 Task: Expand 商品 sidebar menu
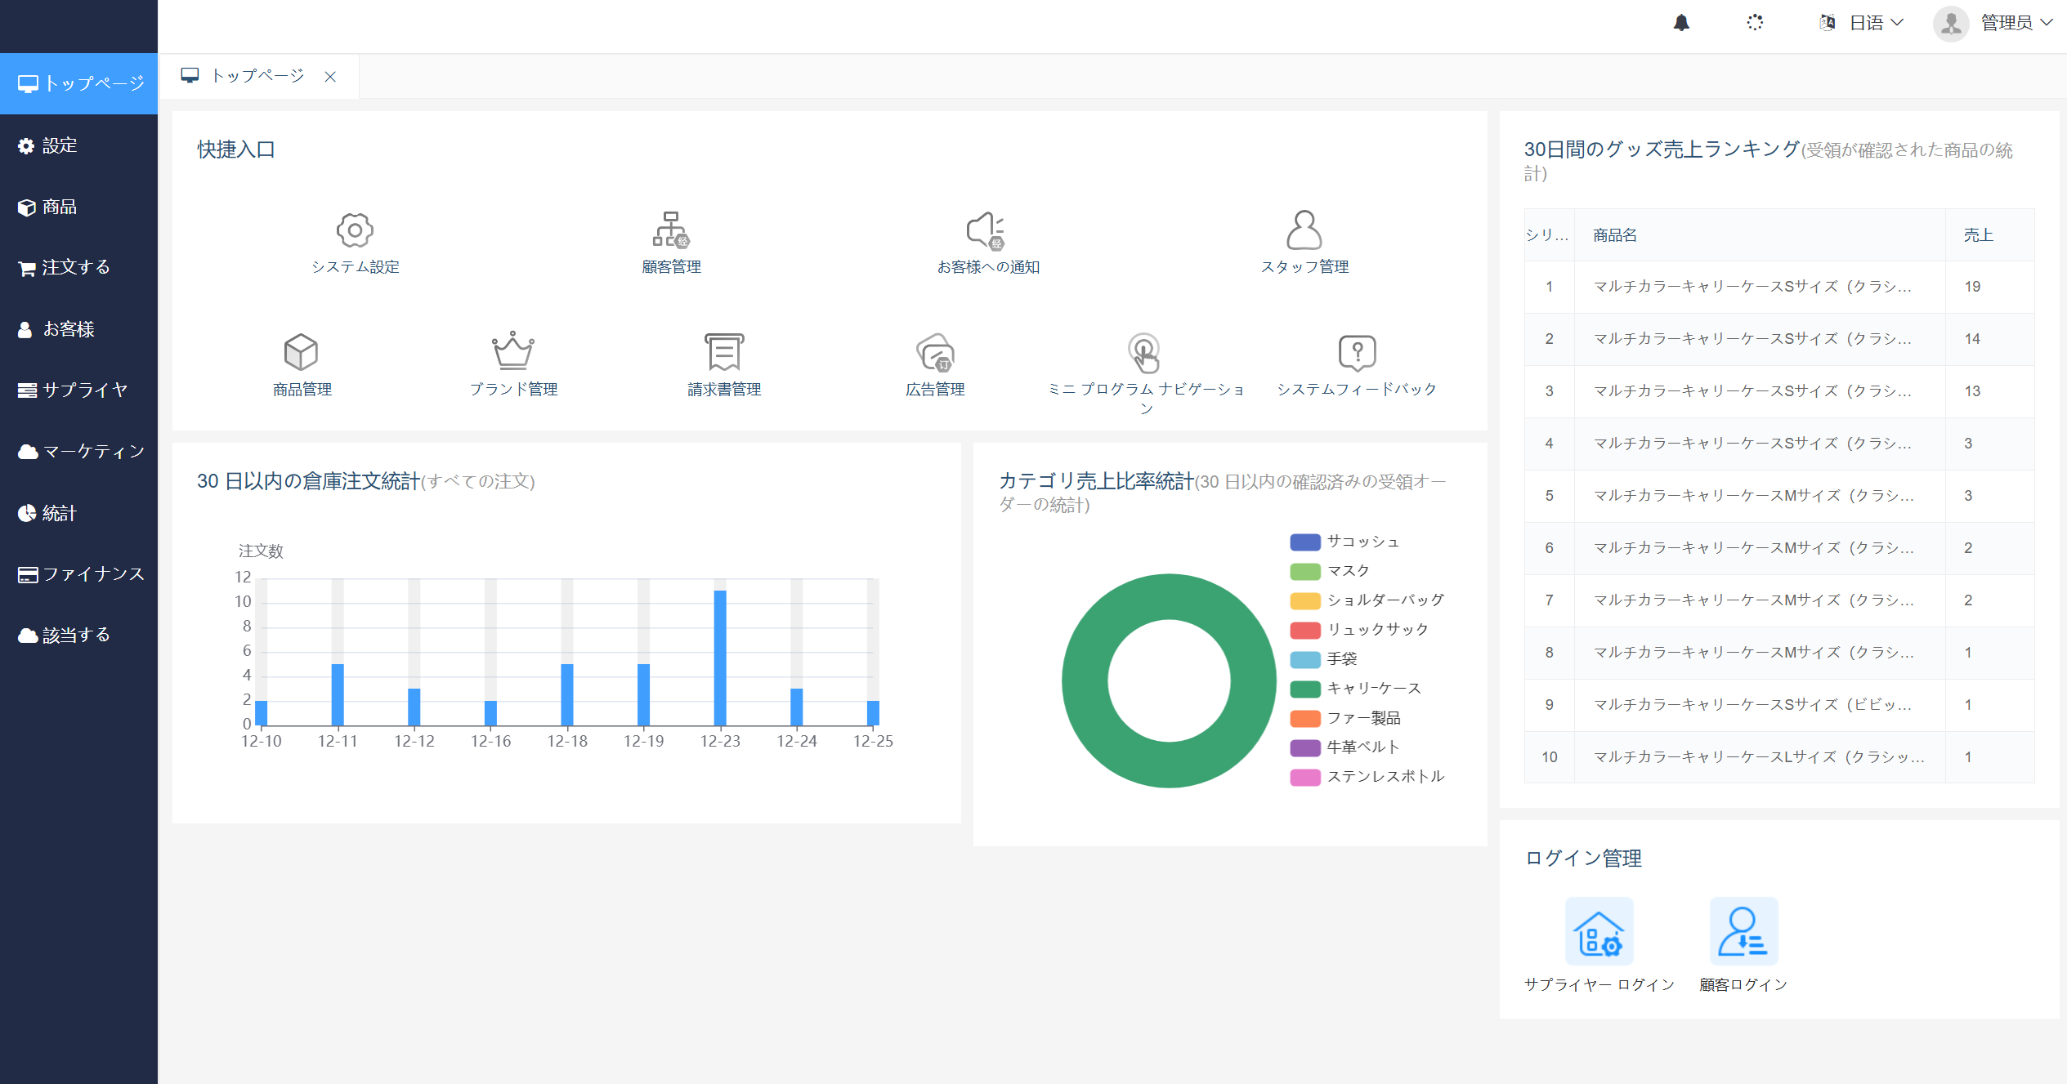(x=59, y=207)
